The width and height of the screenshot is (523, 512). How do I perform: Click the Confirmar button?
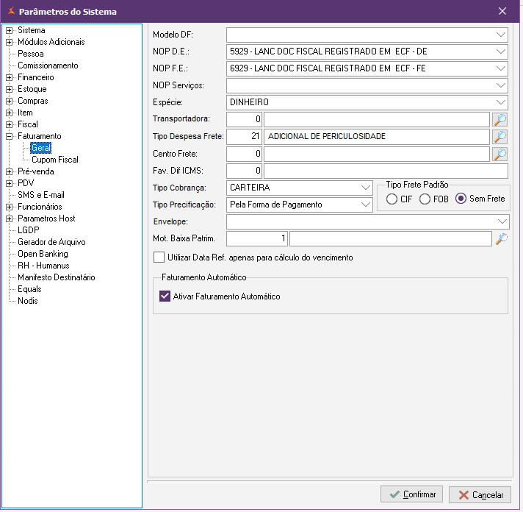click(411, 494)
